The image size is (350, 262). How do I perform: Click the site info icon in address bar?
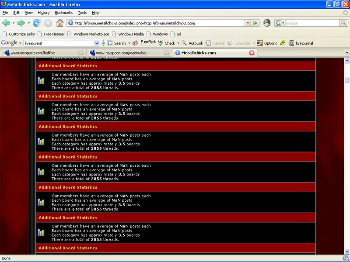pyautogui.click(x=71, y=23)
